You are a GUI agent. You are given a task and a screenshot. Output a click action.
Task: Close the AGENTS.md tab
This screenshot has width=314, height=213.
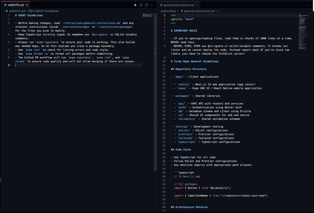pos(27,5)
